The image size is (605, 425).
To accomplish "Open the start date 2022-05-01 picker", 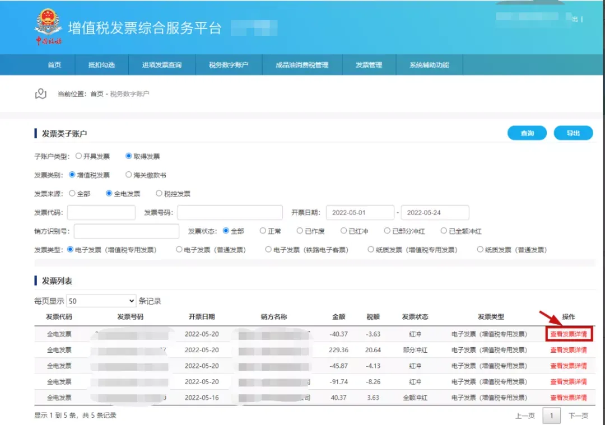I will [360, 213].
